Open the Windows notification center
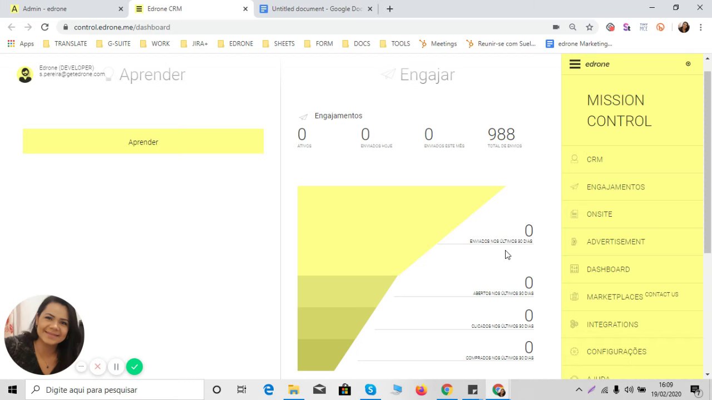The image size is (712, 400). 695,390
